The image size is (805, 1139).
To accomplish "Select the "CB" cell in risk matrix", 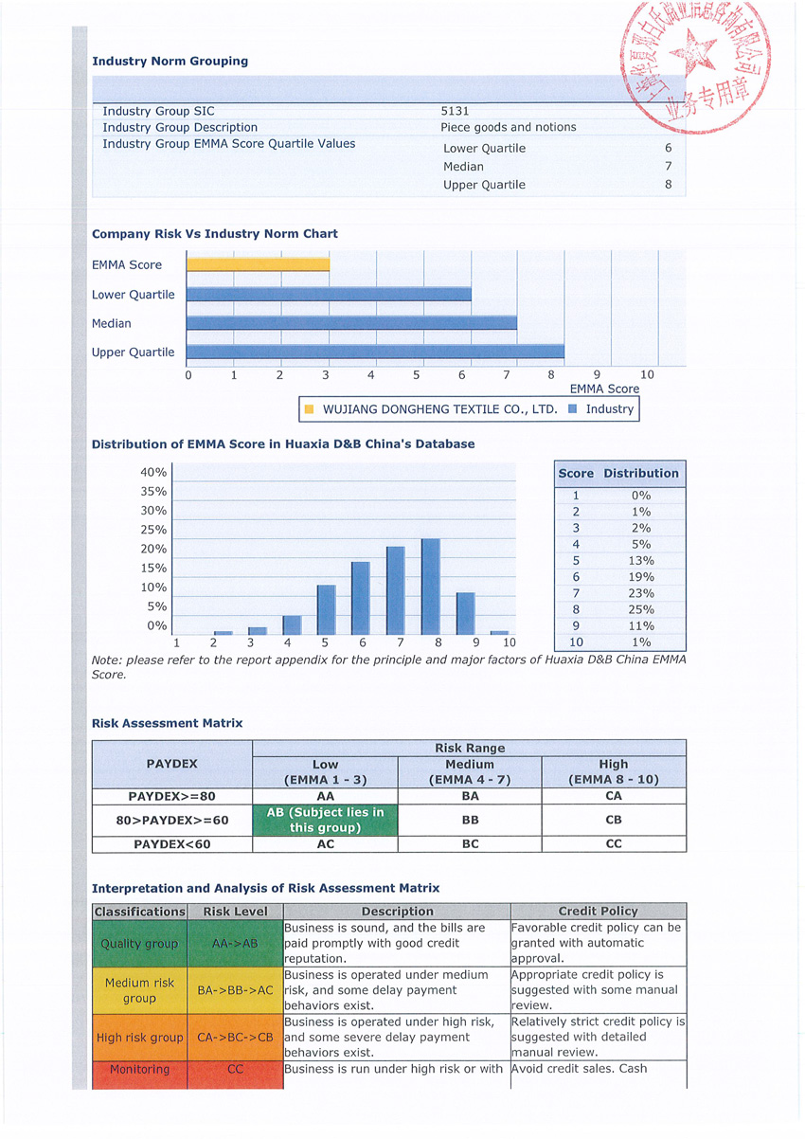I will [614, 821].
